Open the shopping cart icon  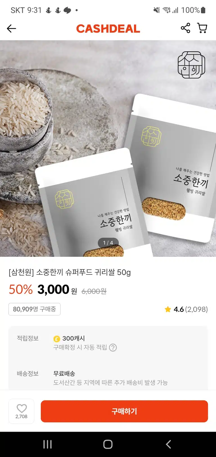point(202,28)
